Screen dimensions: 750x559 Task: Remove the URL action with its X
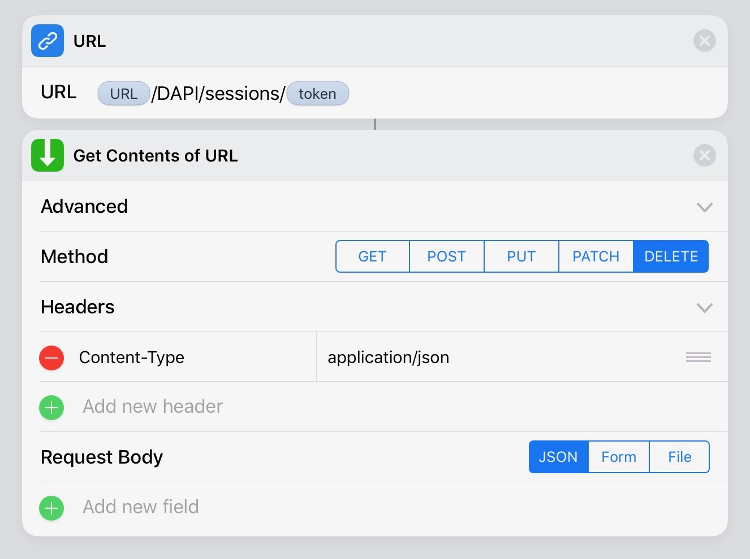(x=704, y=41)
